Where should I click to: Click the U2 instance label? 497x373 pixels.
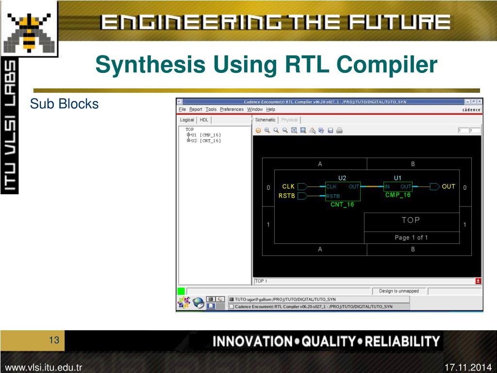(x=342, y=178)
